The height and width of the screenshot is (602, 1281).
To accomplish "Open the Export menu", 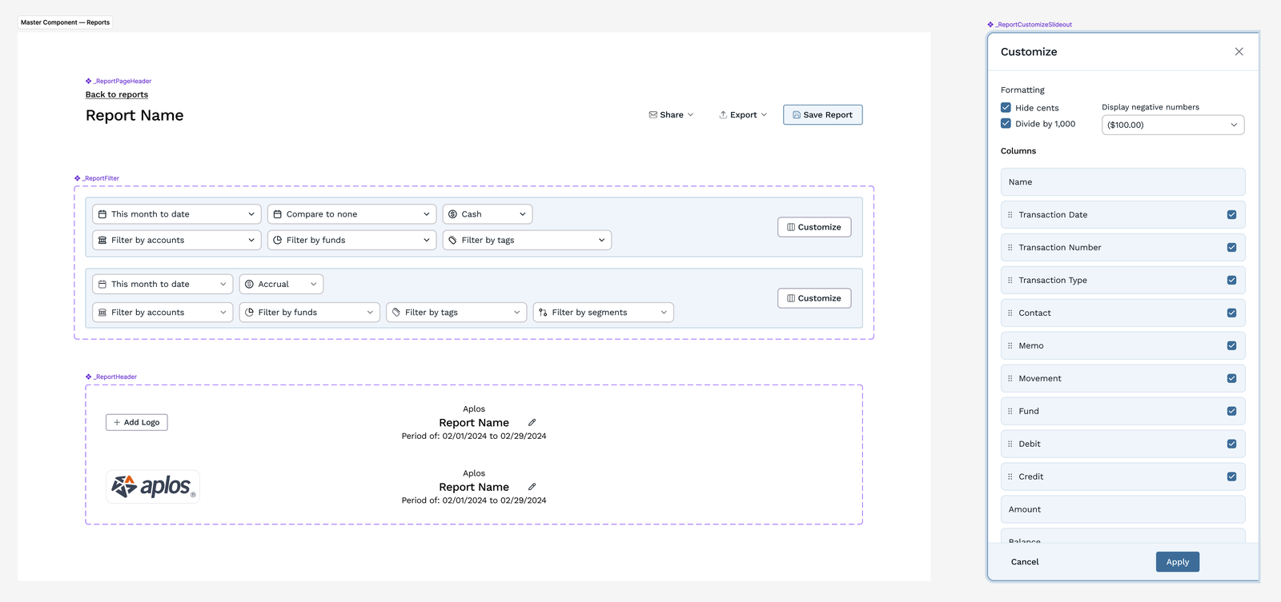I will pos(743,115).
